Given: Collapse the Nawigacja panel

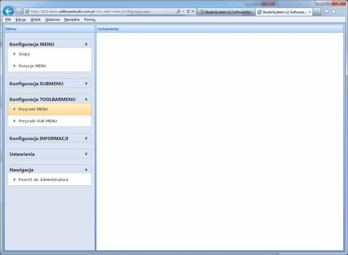Looking at the screenshot, I should pyautogui.click(x=86, y=169).
